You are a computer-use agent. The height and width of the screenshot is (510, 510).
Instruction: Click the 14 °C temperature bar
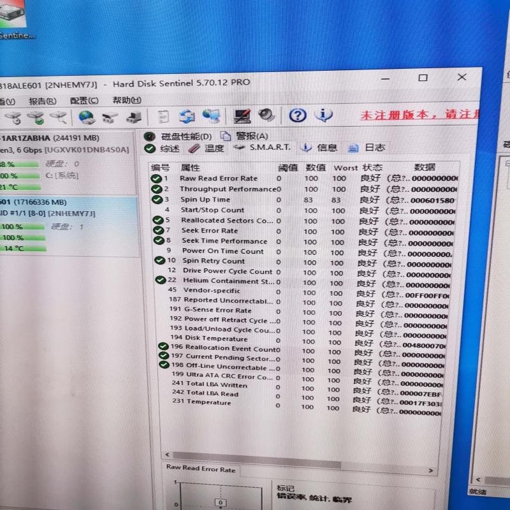24,249
